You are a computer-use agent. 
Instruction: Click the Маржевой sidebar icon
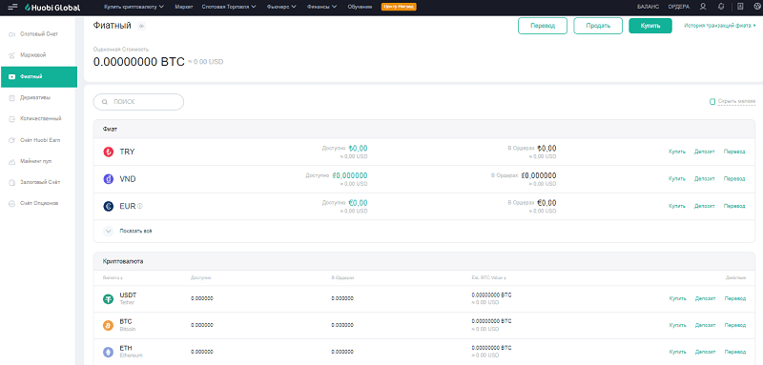pyautogui.click(x=12, y=55)
